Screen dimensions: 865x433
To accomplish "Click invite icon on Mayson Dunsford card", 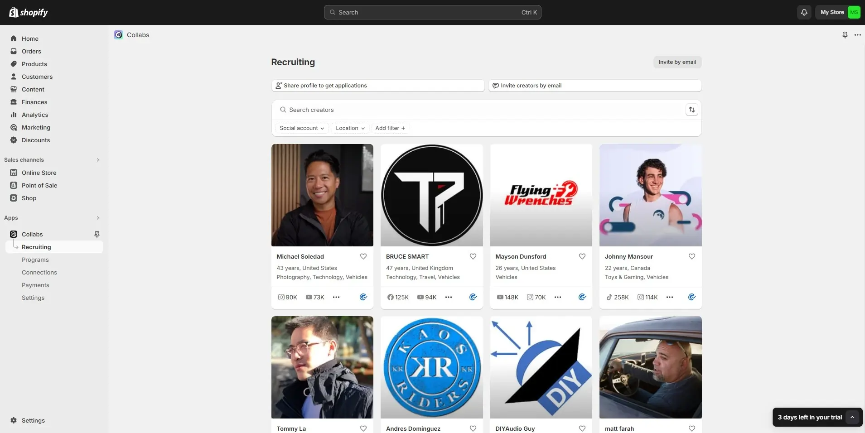I will 582,297.
